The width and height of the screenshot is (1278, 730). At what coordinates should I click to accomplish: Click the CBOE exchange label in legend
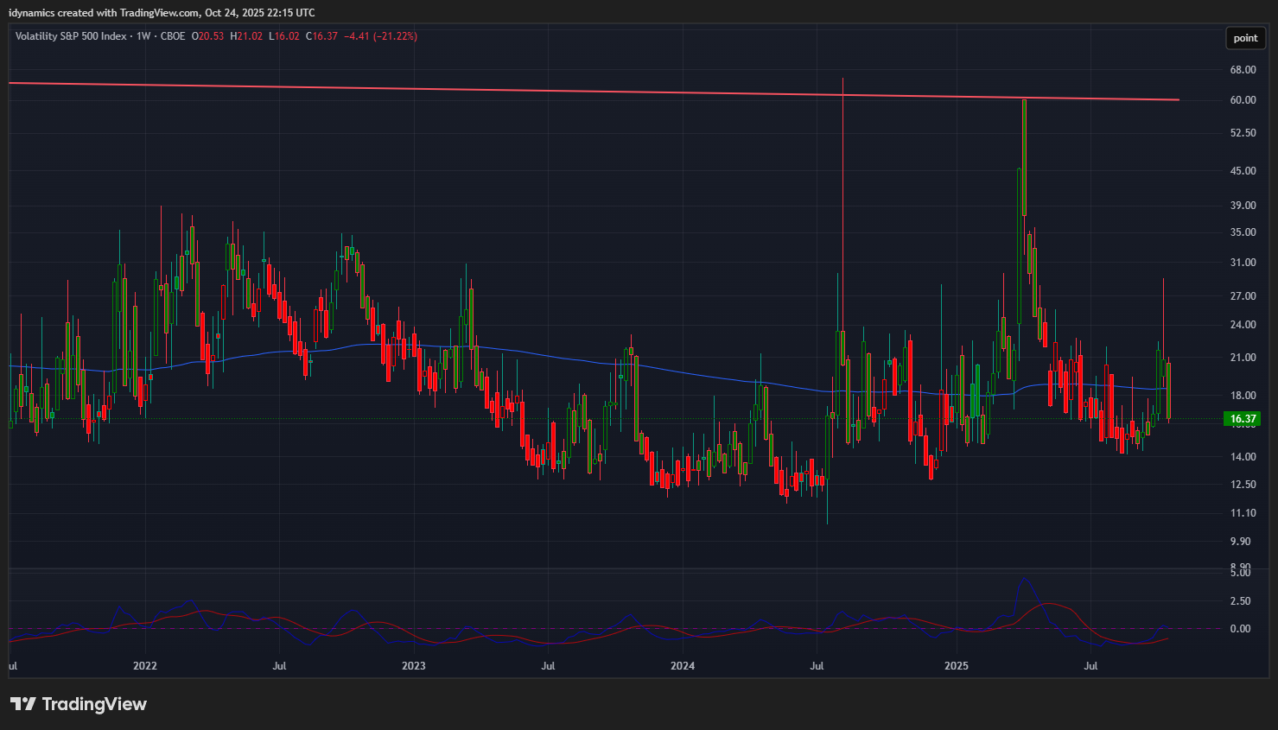(x=173, y=36)
